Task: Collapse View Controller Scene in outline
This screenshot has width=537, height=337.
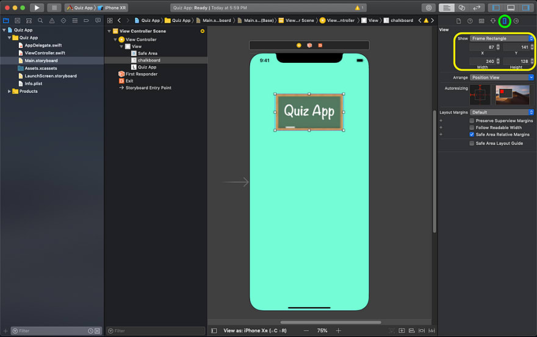Action: [109, 31]
